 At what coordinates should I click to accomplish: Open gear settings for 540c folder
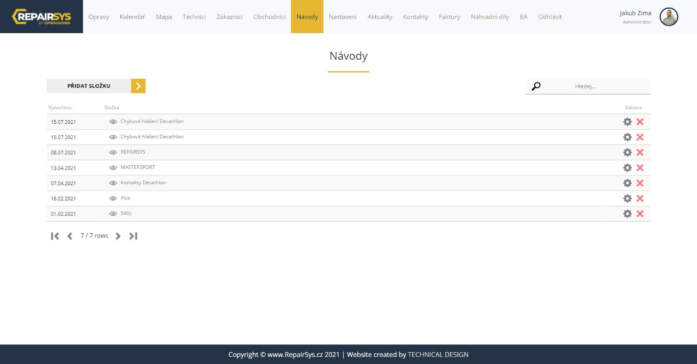627,214
